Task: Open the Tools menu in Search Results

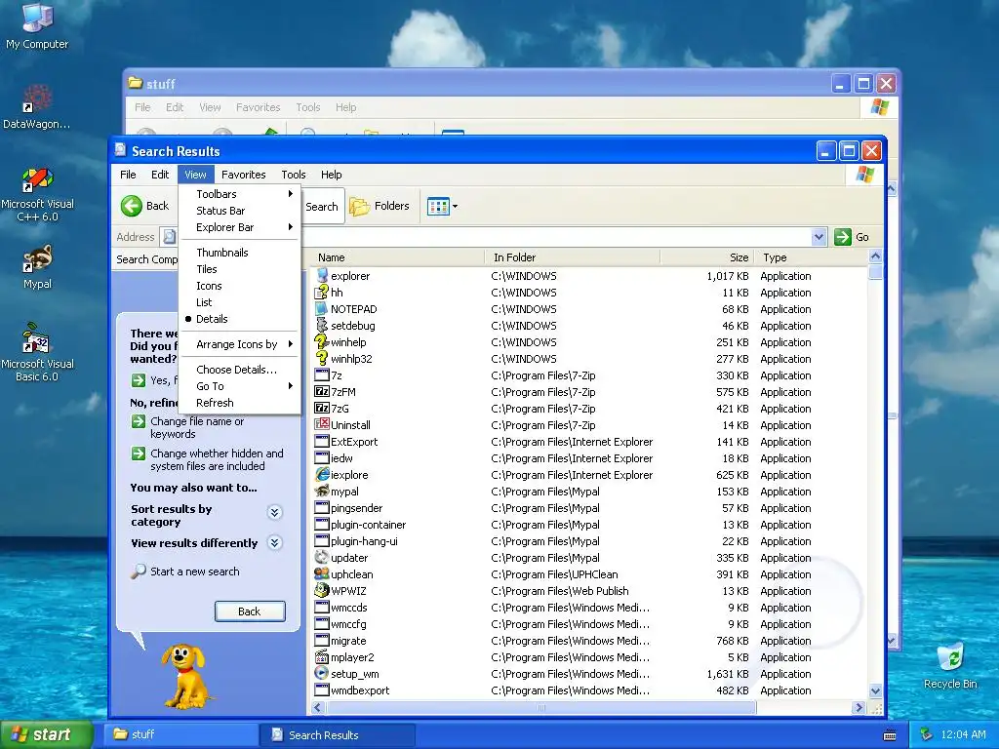Action: (294, 175)
